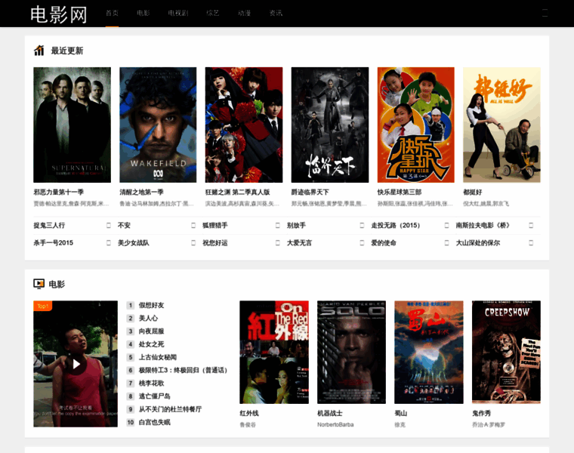Open 大爱无言 in the recent updates list
Screen dimensions: 574x453
[x=299, y=243]
